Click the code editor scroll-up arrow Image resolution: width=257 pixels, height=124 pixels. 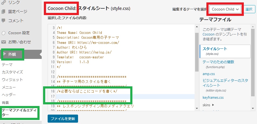coord(197,27)
